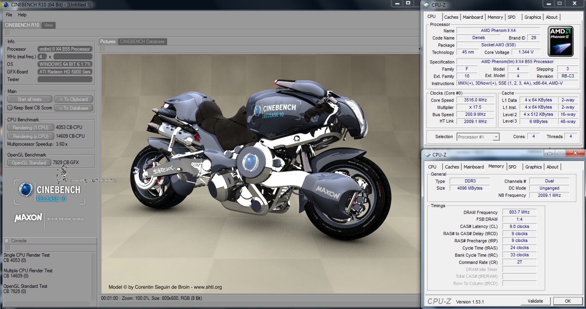
Task: Click the CINEBENCH app icon in title bar
Action: (6, 5)
